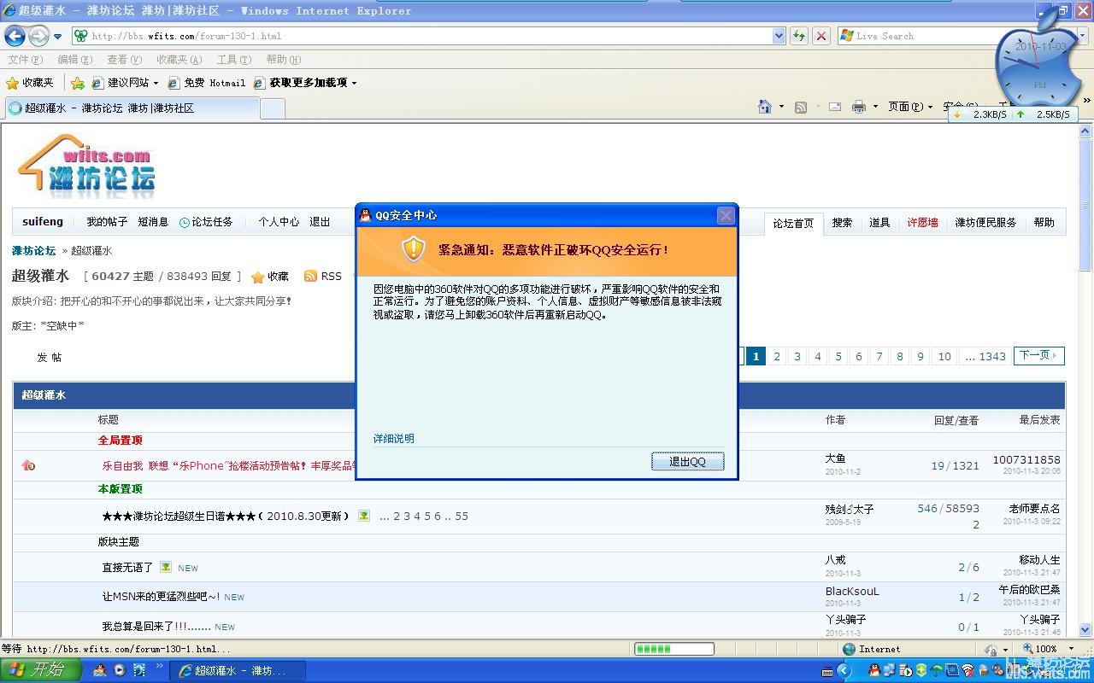Click the Windows 开始 start button

(40, 670)
